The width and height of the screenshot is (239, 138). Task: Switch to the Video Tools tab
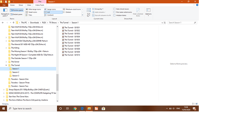tap(39, 5)
